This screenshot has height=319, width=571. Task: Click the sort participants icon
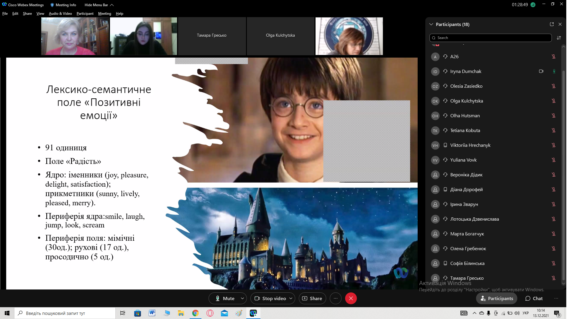pos(559,38)
